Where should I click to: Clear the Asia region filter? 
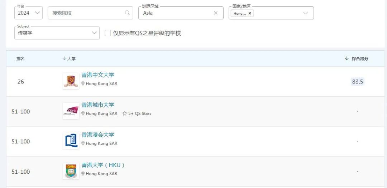pos(215,13)
